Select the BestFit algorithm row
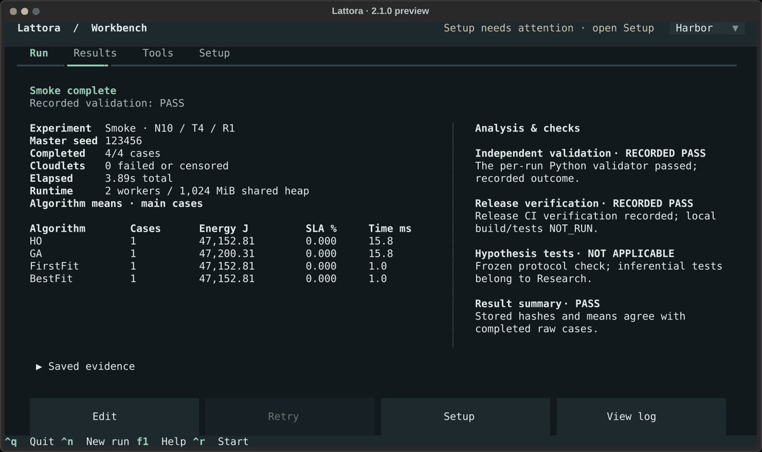 click(220, 279)
